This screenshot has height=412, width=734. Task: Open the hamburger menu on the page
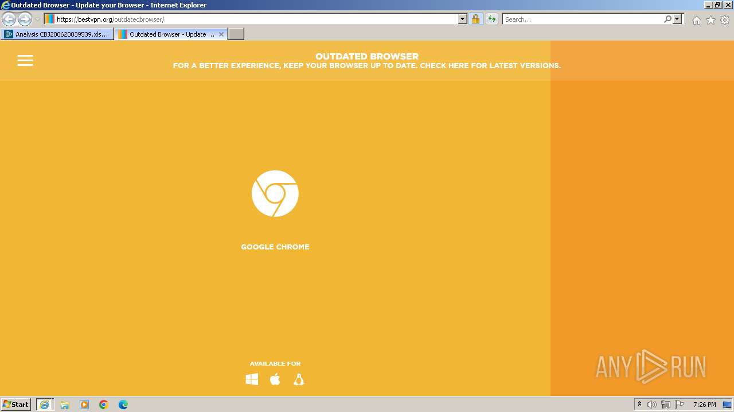[x=25, y=61]
